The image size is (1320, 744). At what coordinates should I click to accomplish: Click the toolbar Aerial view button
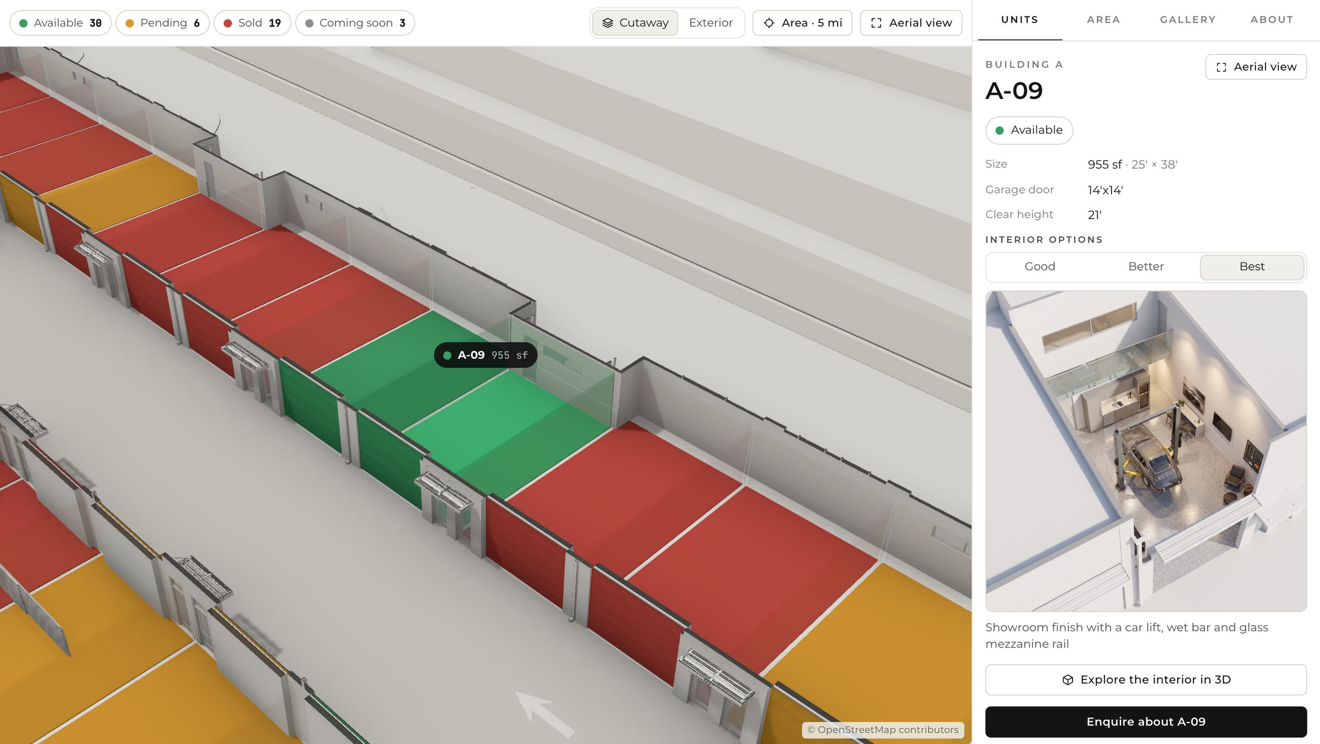click(x=911, y=23)
